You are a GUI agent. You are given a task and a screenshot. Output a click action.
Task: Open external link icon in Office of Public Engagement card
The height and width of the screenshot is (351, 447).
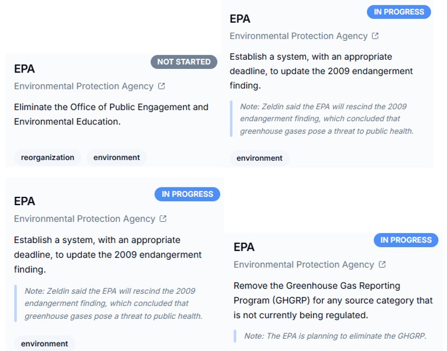[x=161, y=86]
